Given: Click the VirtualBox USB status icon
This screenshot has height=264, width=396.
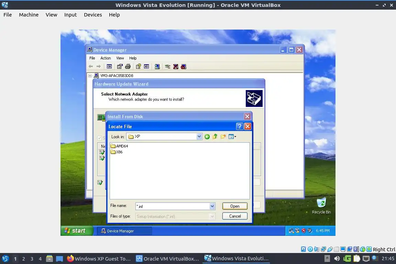Looking at the screenshot, I should coord(330,249).
